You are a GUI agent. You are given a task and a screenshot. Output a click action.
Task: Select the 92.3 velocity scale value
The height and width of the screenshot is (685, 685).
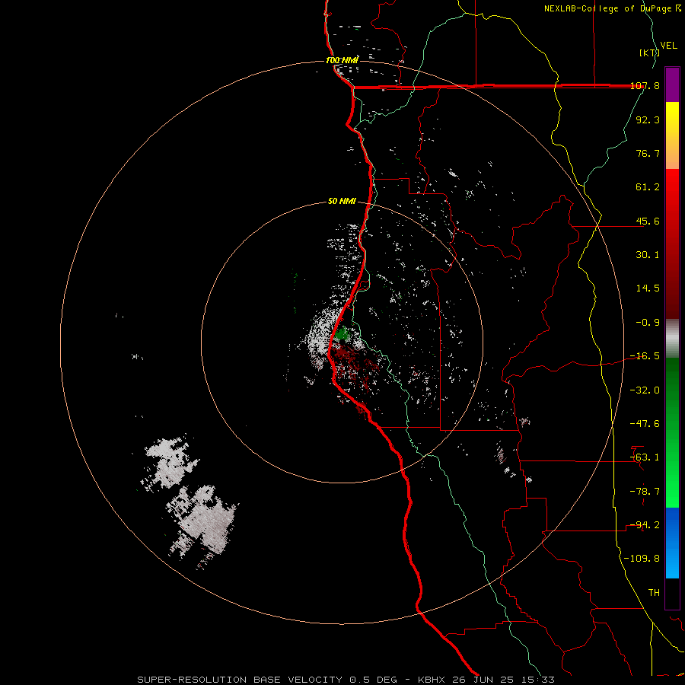pos(648,119)
